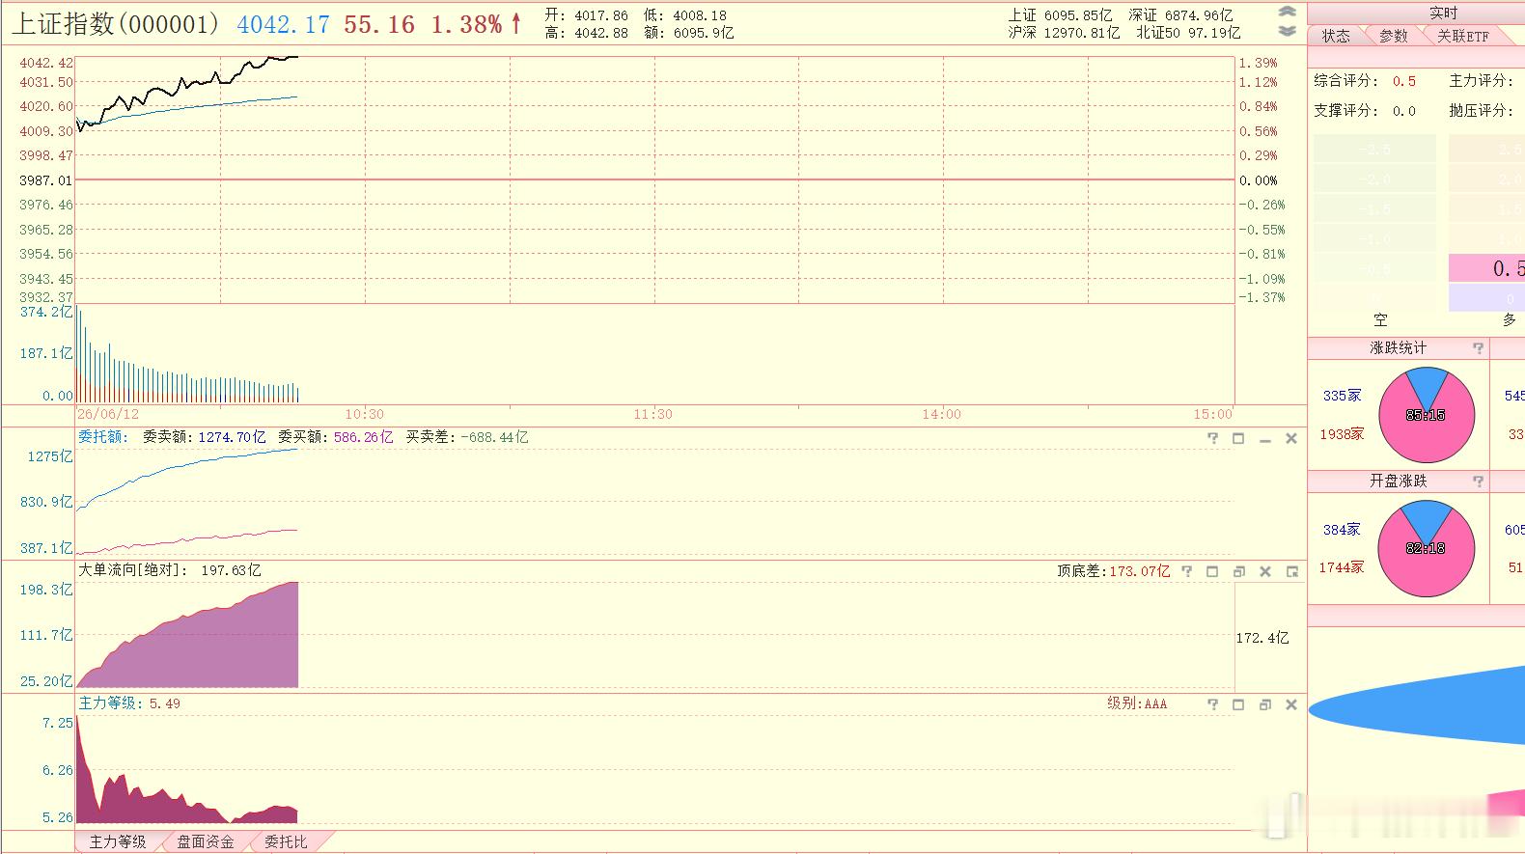Open help for the 主力等级 panel

point(1213,704)
